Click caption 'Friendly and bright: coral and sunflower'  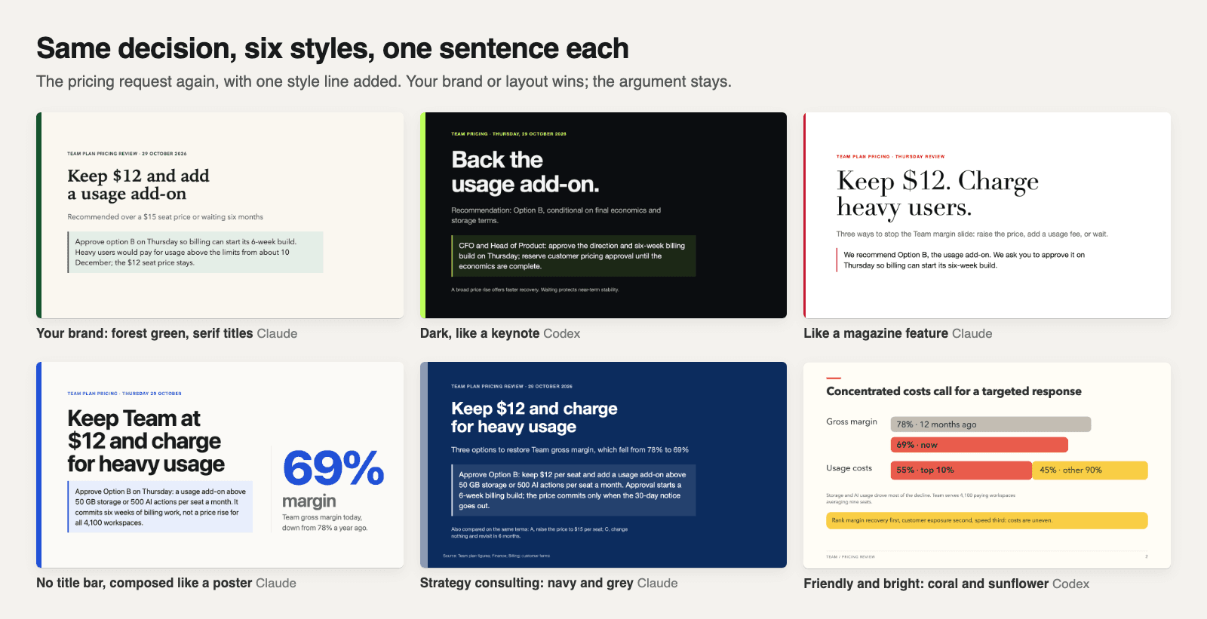pyautogui.click(x=926, y=584)
